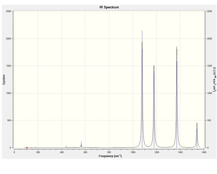Select the tallest peak near 1080 cm-1
The image size is (217, 174).
pyautogui.click(x=142, y=31)
